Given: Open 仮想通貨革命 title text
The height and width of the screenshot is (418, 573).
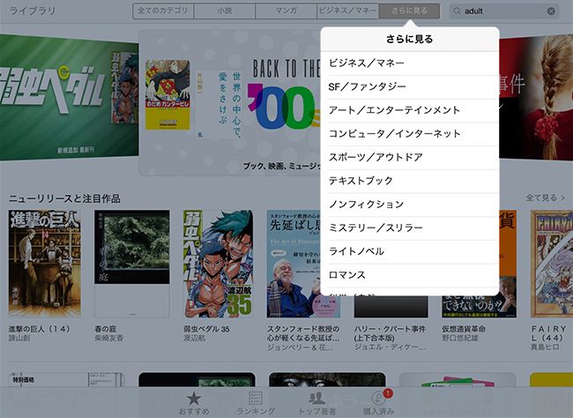Looking at the screenshot, I should (464, 329).
